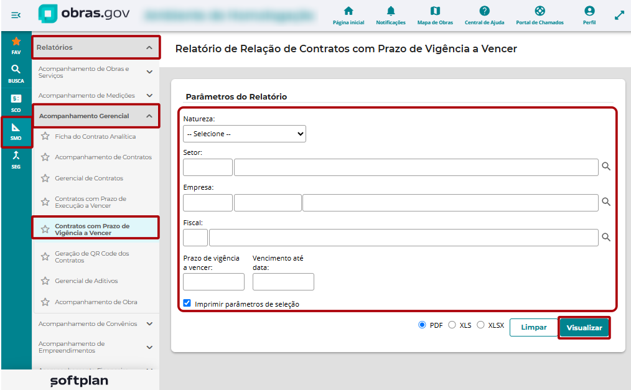Uncheck Imprimir parâmetros de seleção
The image size is (631, 390).
click(187, 303)
